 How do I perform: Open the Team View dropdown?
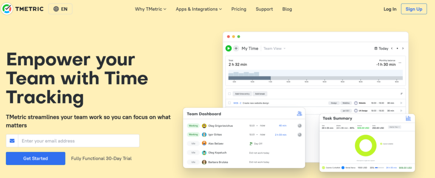click(274, 48)
